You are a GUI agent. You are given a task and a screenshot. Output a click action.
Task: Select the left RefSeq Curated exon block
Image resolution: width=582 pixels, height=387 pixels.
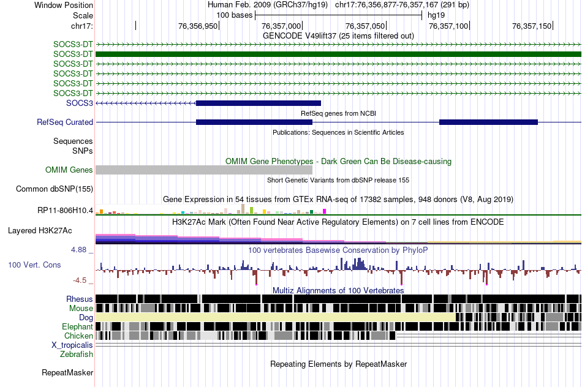click(x=254, y=122)
